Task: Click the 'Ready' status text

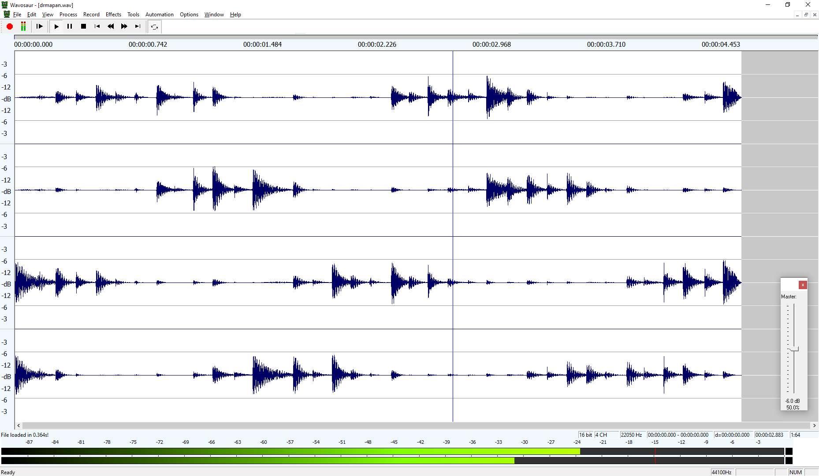Action: coord(8,472)
